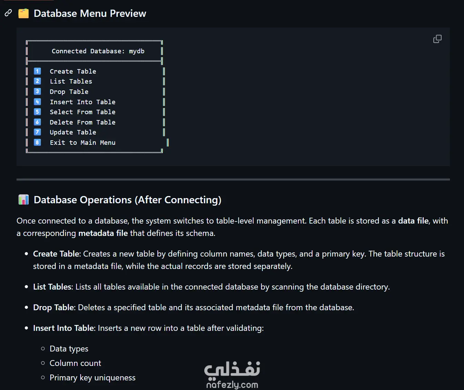Click the bold Create Table bullet label
This screenshot has height=390, width=464.
[56, 254]
